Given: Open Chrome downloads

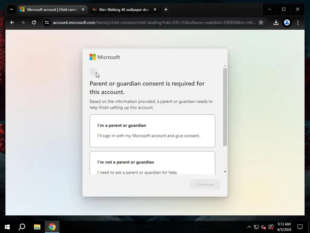Looking at the screenshot, I should tap(276, 22).
